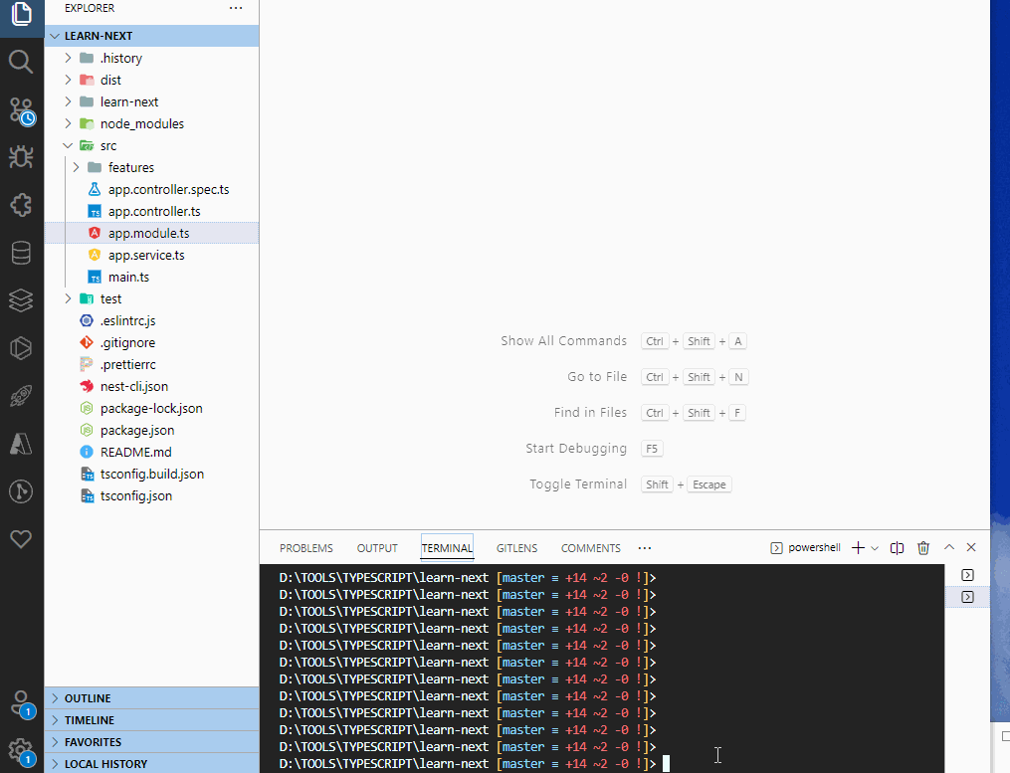Expand the test folder
Image resolution: width=1010 pixels, height=773 pixels.
point(151,298)
